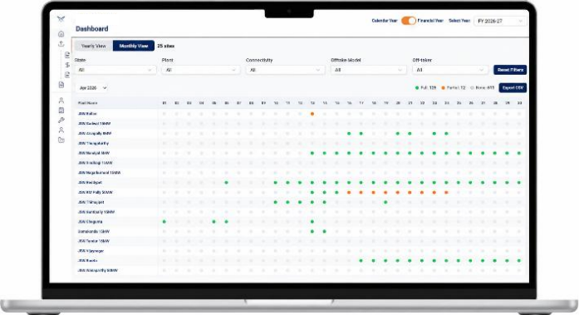Select the Monthly View tab
The image size is (579, 315).
click(134, 46)
